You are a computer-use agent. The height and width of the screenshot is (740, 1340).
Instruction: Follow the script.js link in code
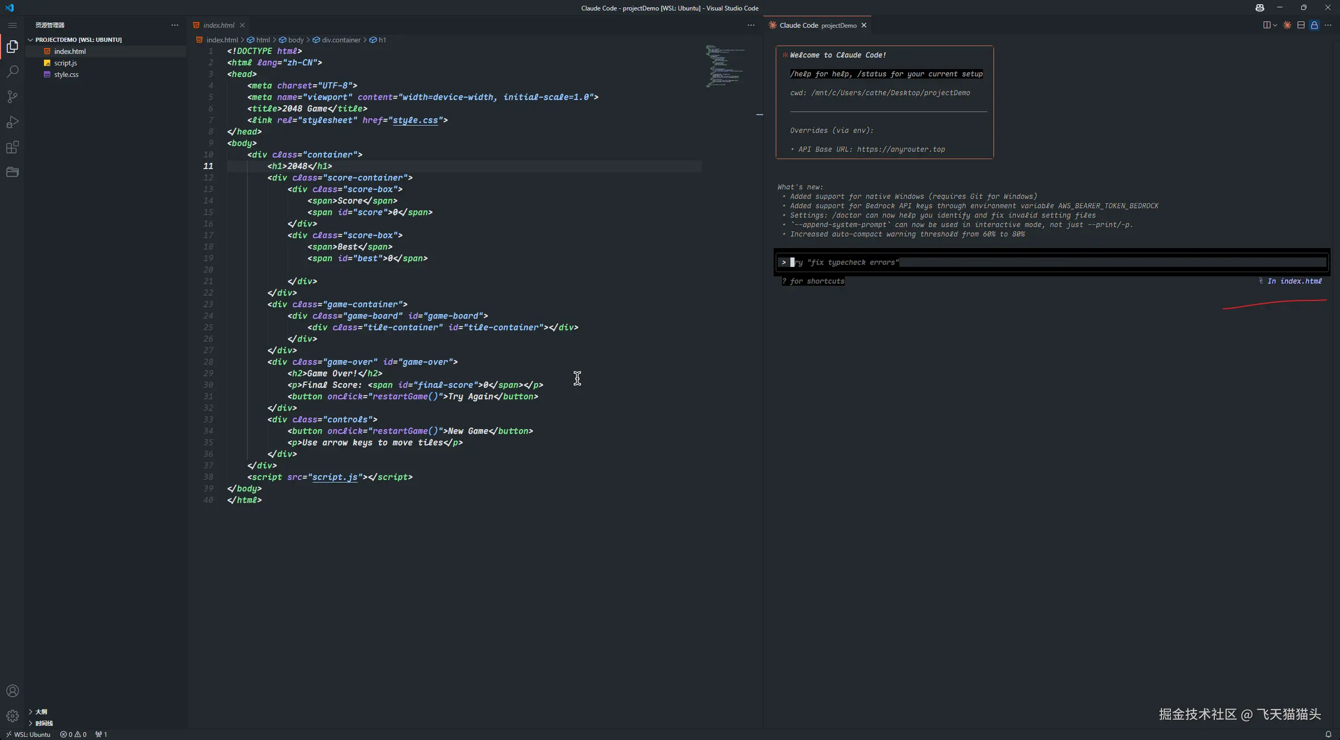pyautogui.click(x=335, y=477)
